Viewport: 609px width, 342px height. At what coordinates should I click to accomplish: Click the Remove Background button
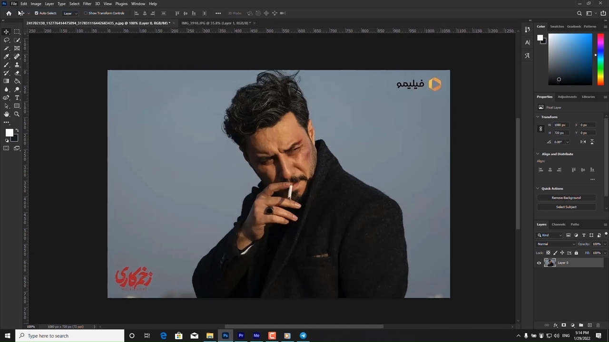pyautogui.click(x=566, y=198)
